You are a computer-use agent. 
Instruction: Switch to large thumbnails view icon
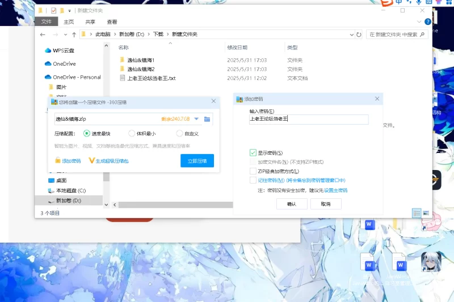pos(425,212)
